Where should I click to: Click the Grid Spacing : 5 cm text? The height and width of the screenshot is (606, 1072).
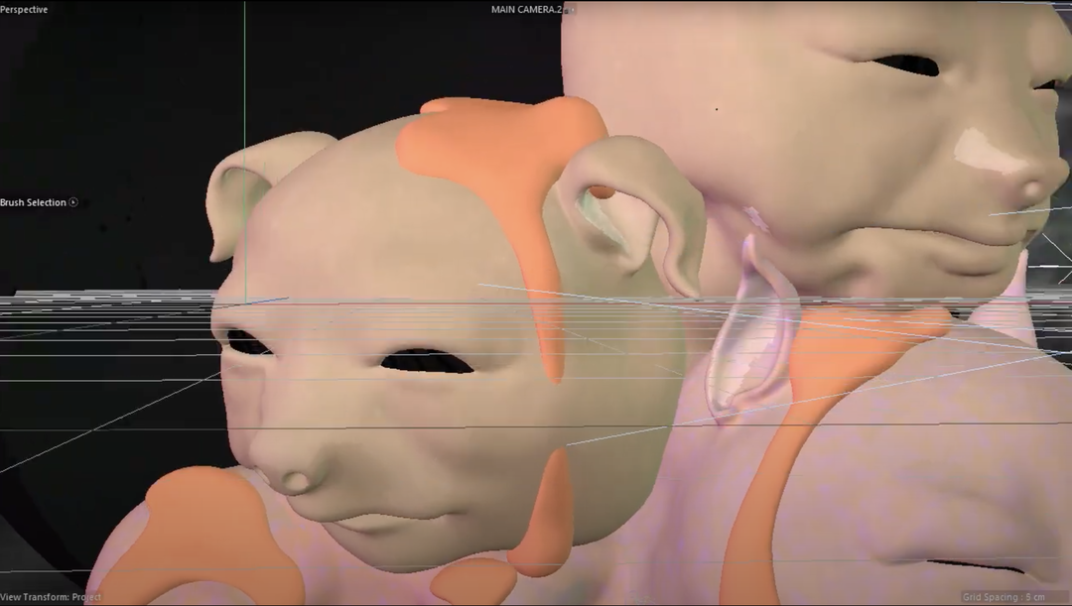coord(1004,597)
